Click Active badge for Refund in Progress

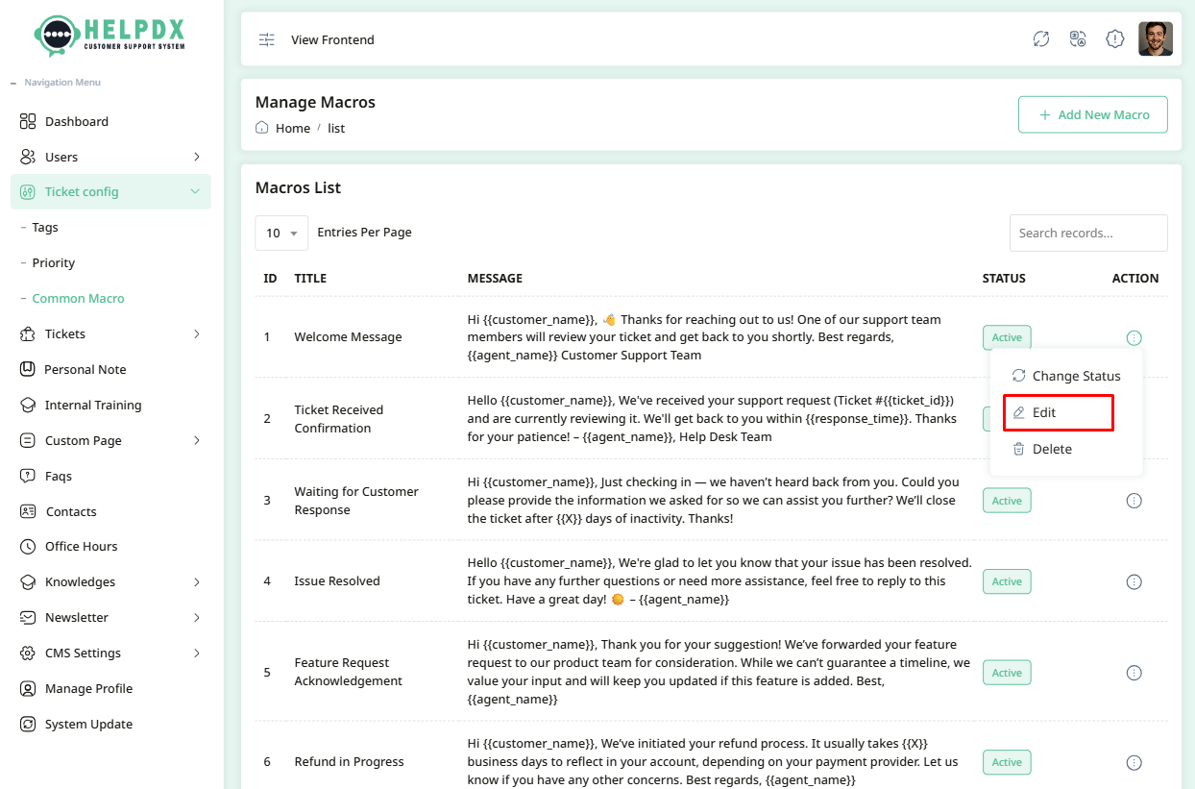click(x=1006, y=762)
